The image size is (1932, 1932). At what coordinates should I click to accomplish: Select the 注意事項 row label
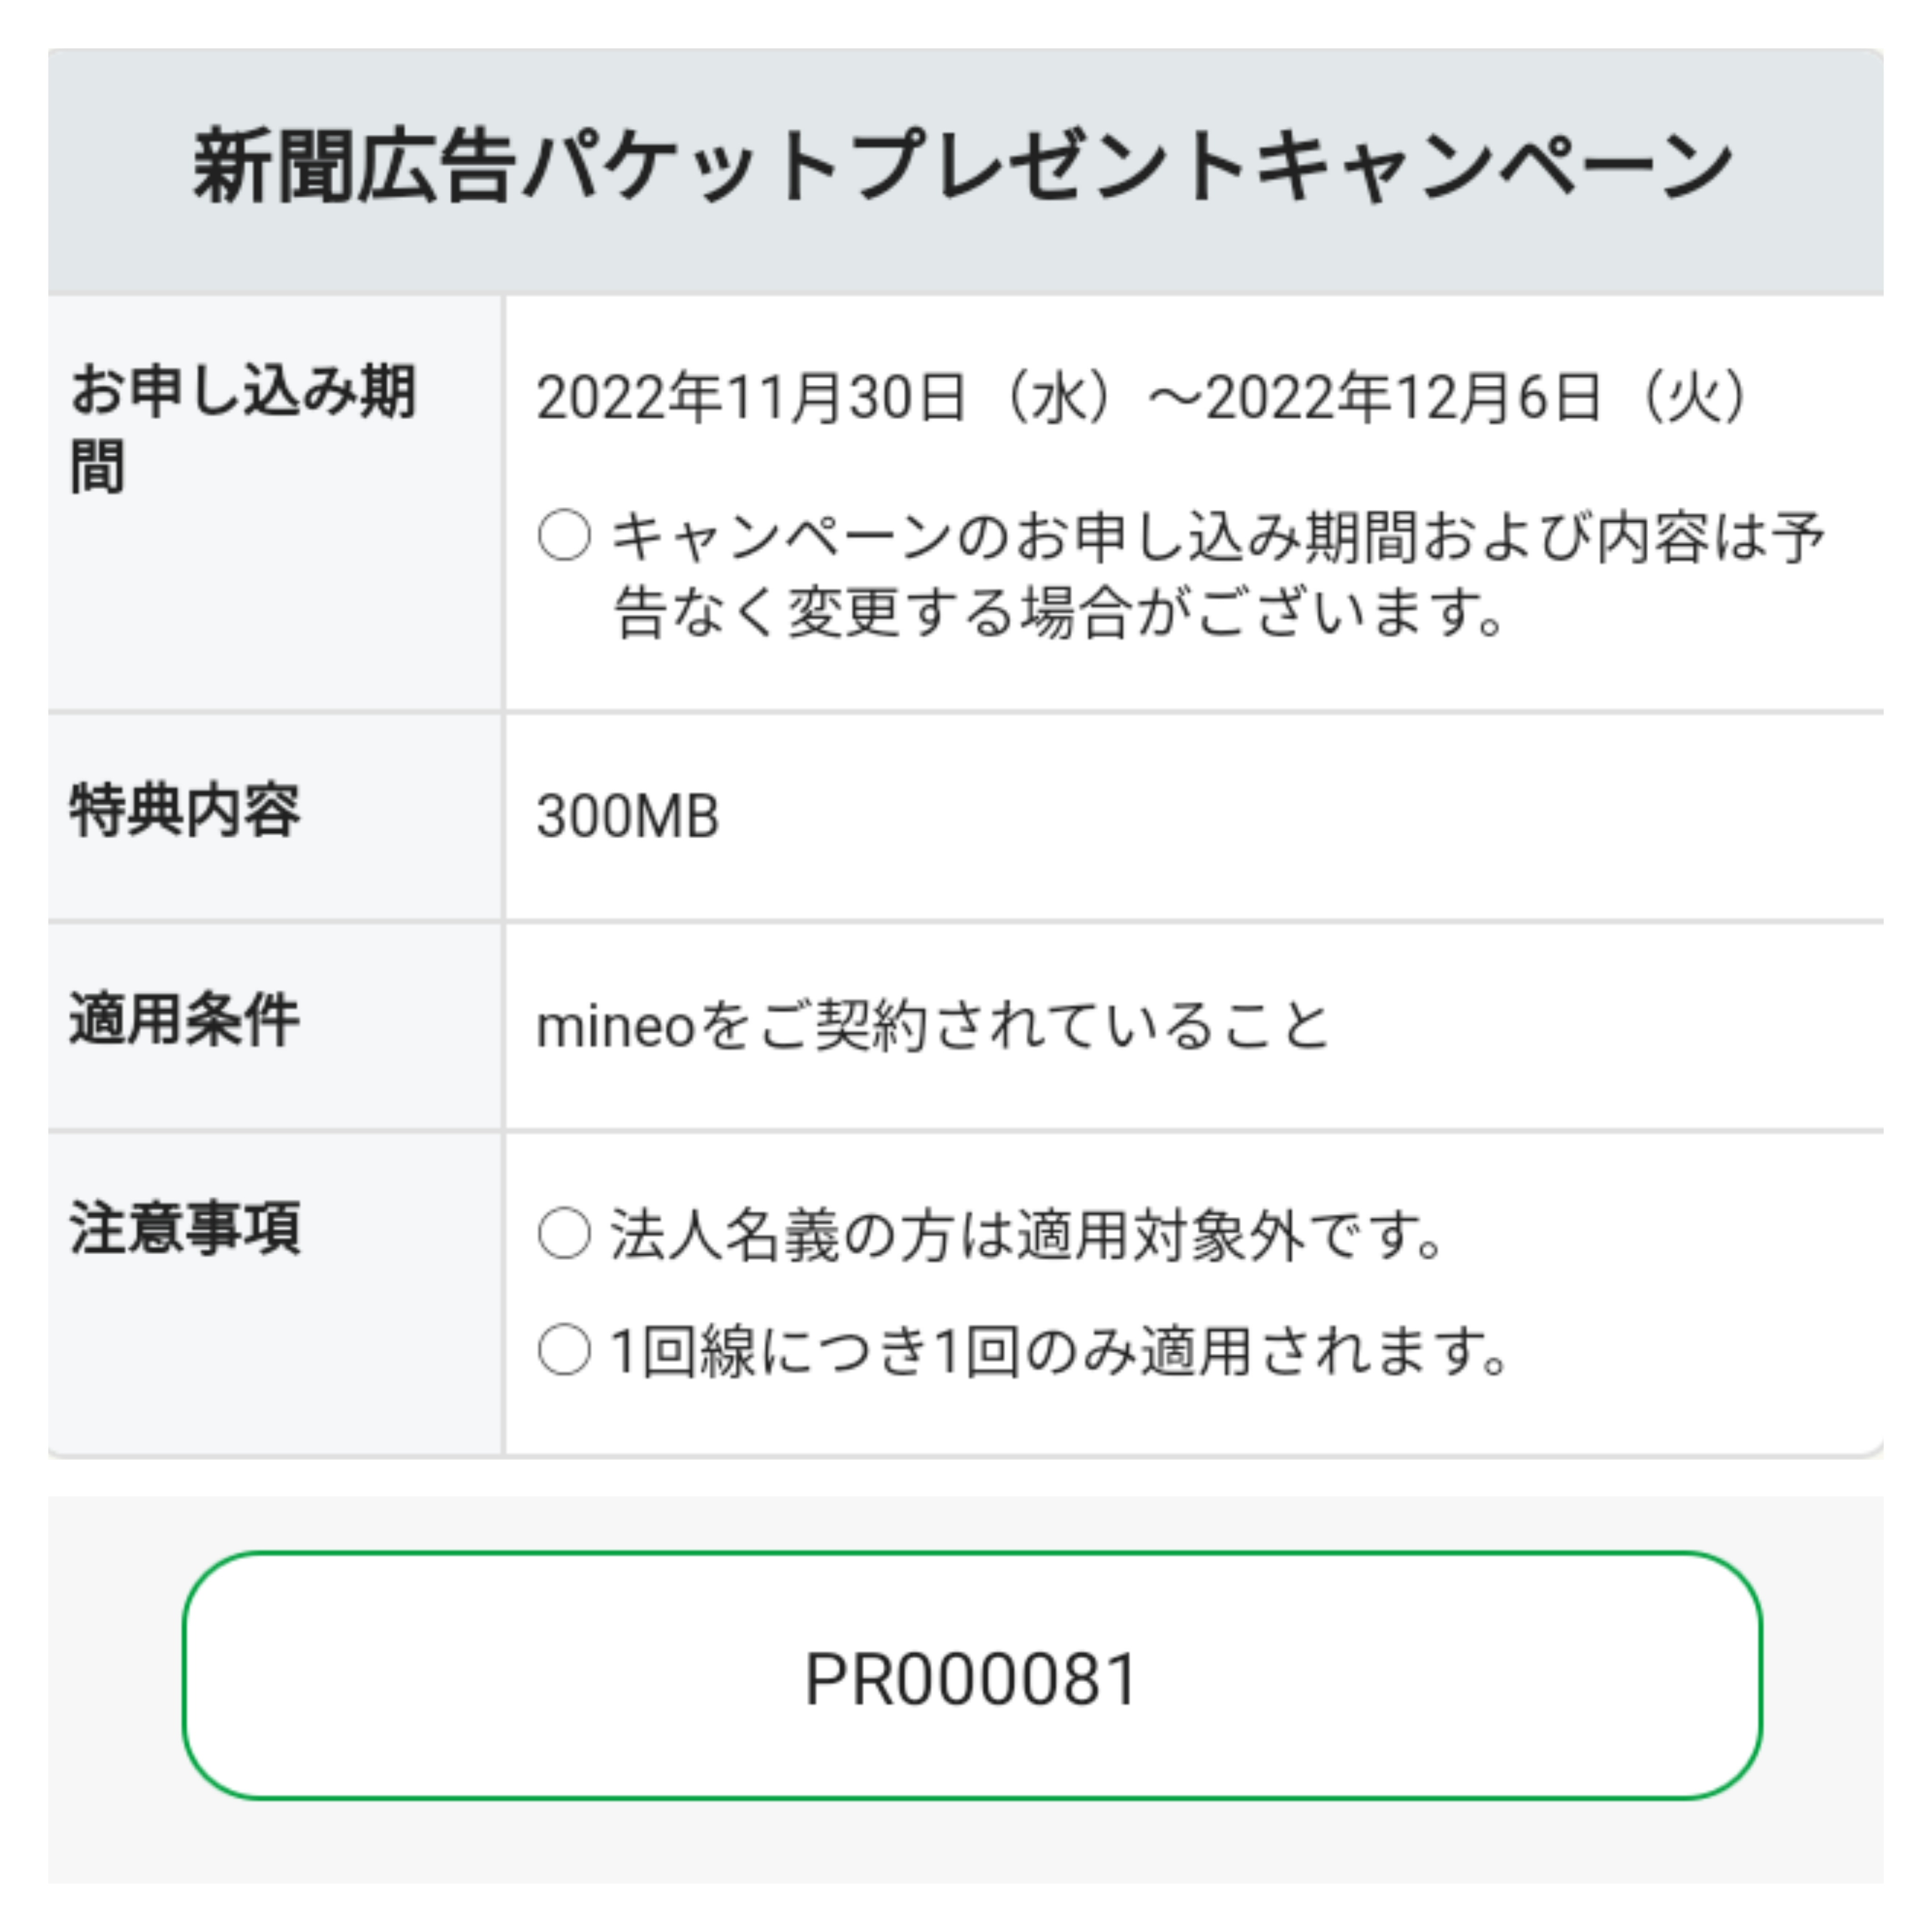(185, 1228)
